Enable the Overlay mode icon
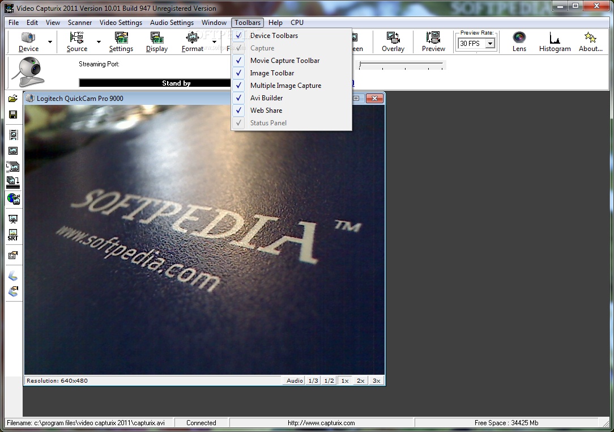This screenshot has height=432, width=614. tap(393, 41)
